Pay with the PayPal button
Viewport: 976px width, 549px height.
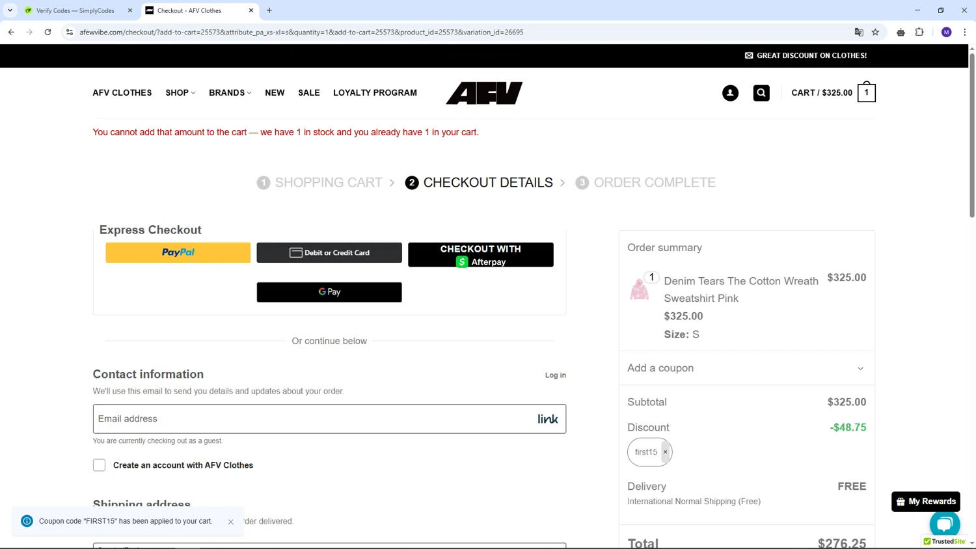click(178, 252)
